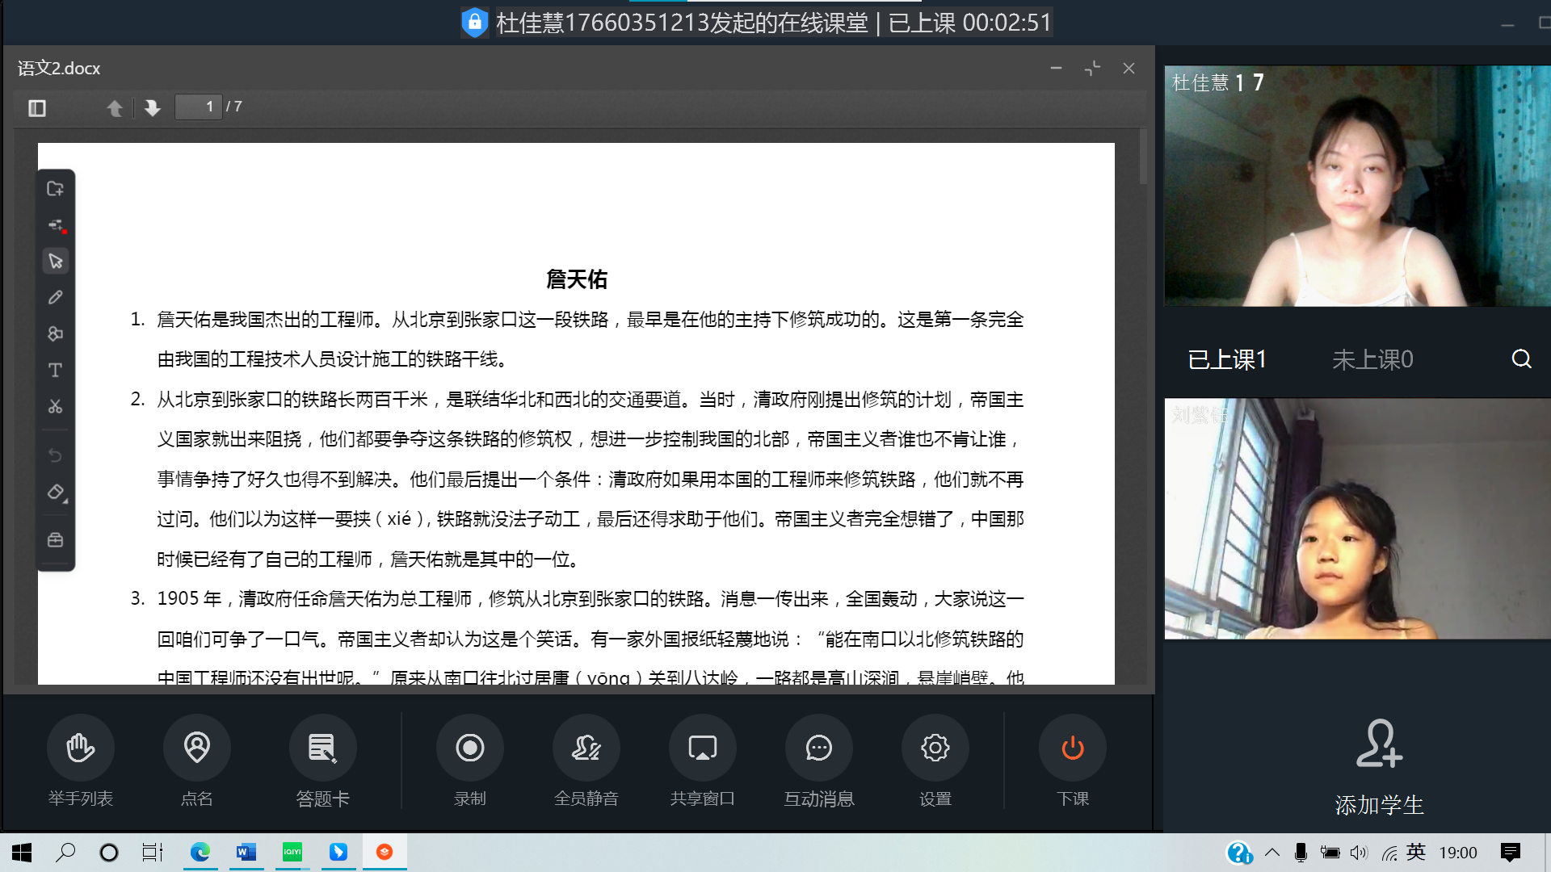Click the 19:00 system clock
The width and height of the screenshot is (1551, 872).
pos(1458,853)
